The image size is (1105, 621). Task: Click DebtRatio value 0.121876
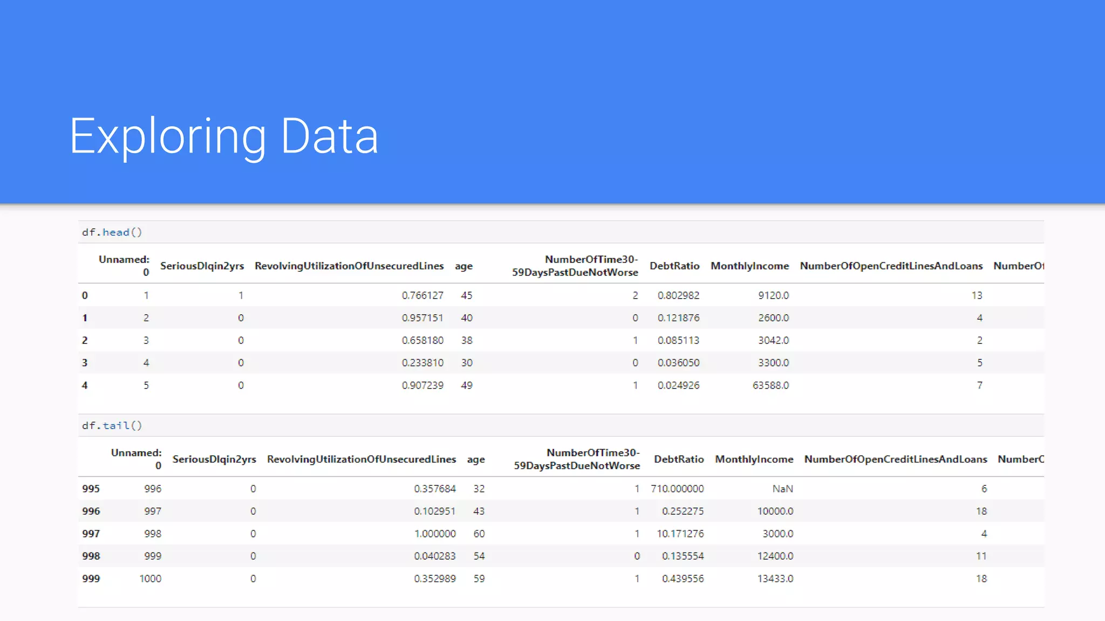(x=678, y=318)
